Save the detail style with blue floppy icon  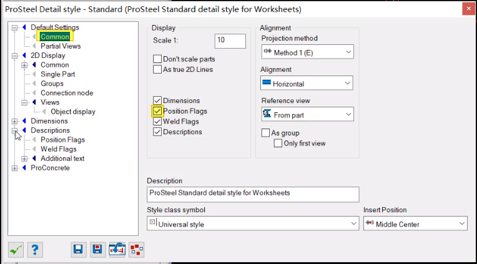pyautogui.click(x=79, y=250)
